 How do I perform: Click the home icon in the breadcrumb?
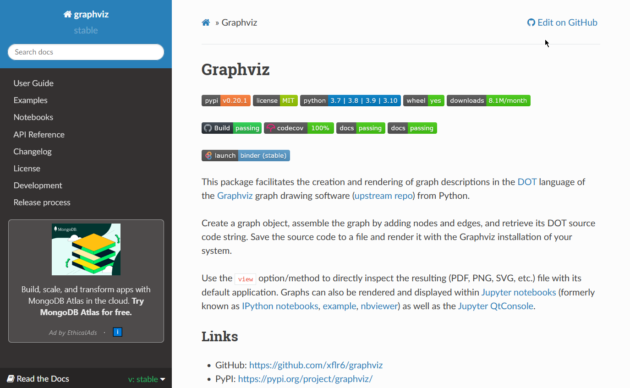206,22
